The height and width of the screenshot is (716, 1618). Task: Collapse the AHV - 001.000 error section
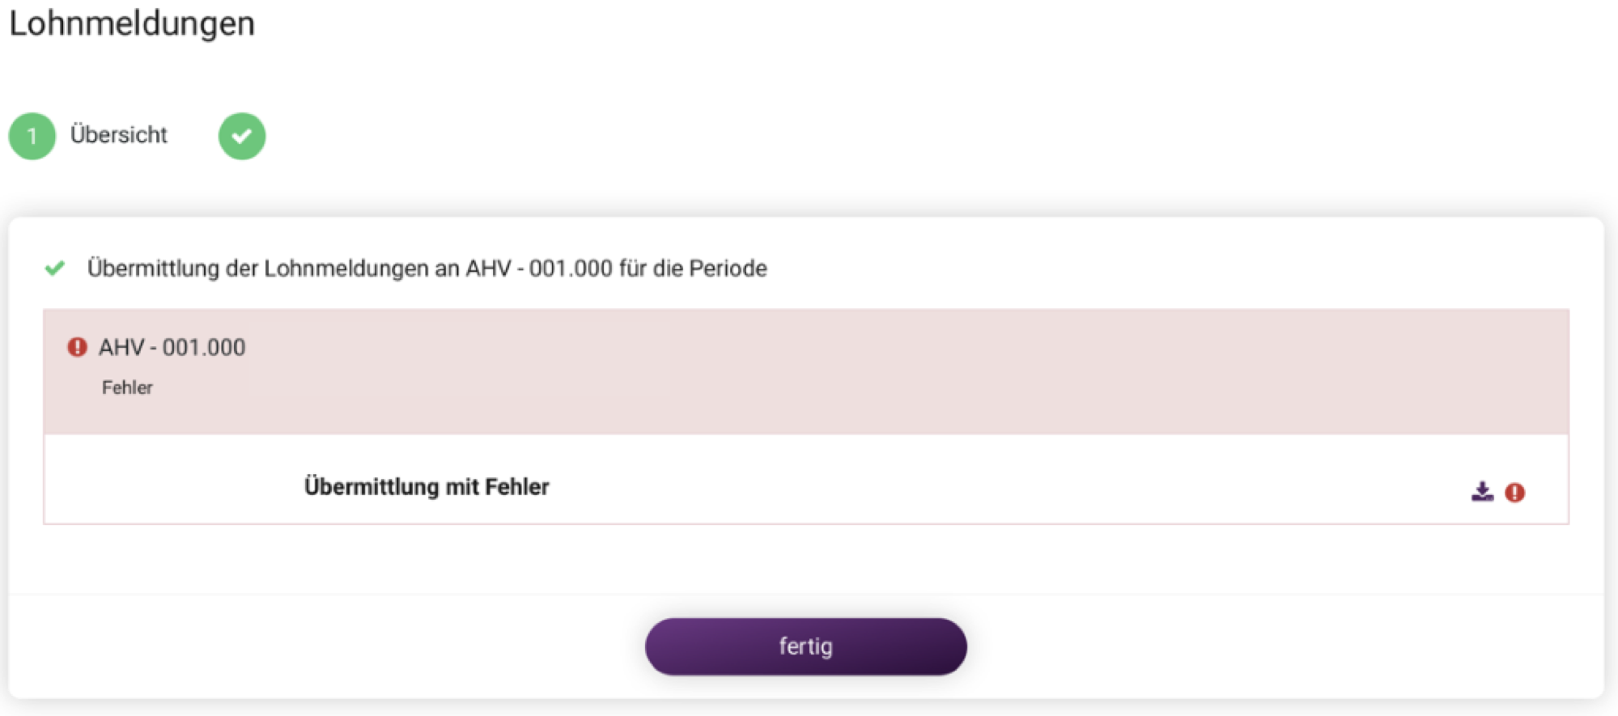806,371
